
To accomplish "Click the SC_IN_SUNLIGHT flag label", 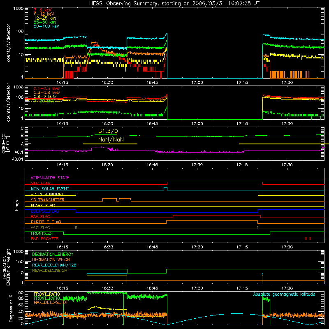I will click(x=47, y=194).
